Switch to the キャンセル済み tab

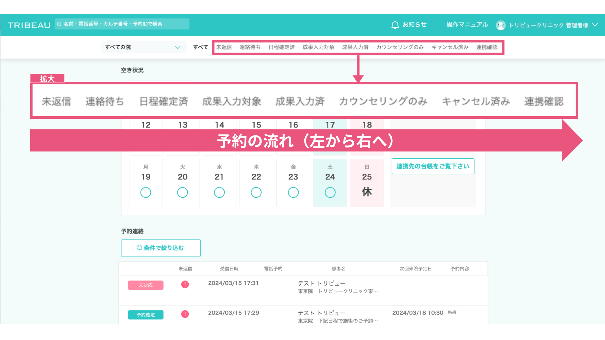[x=450, y=47]
